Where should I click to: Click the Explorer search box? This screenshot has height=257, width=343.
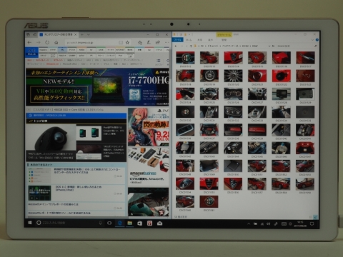click(297, 46)
